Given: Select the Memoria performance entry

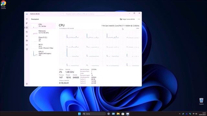Looking at the screenshot, I should 43,32.
